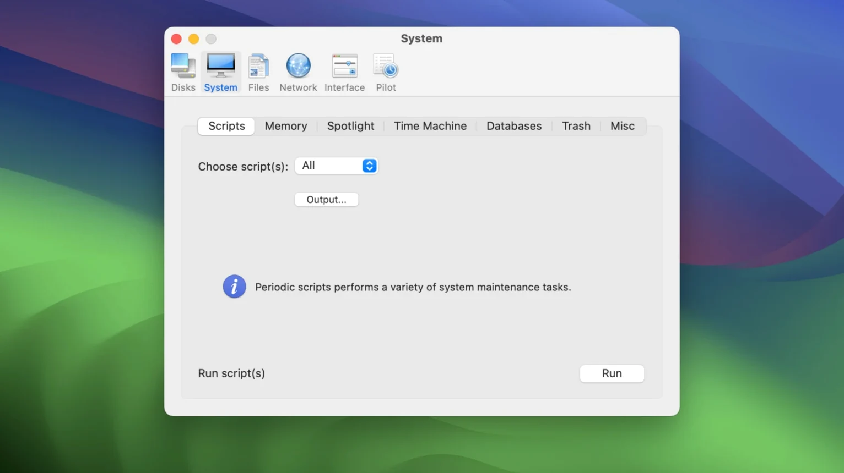The height and width of the screenshot is (473, 844).
Task: Click the Run button
Action: click(x=612, y=373)
